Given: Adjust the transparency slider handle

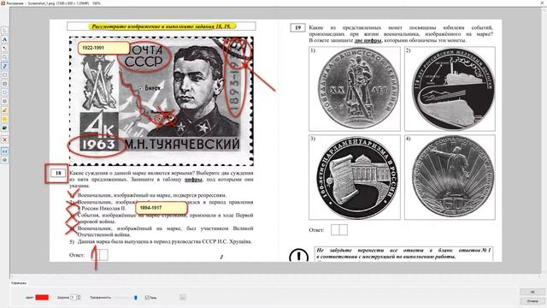Looking at the screenshot, I should [x=136, y=298].
